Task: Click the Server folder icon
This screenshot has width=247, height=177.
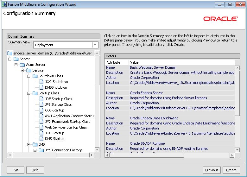Action: pos(16,59)
